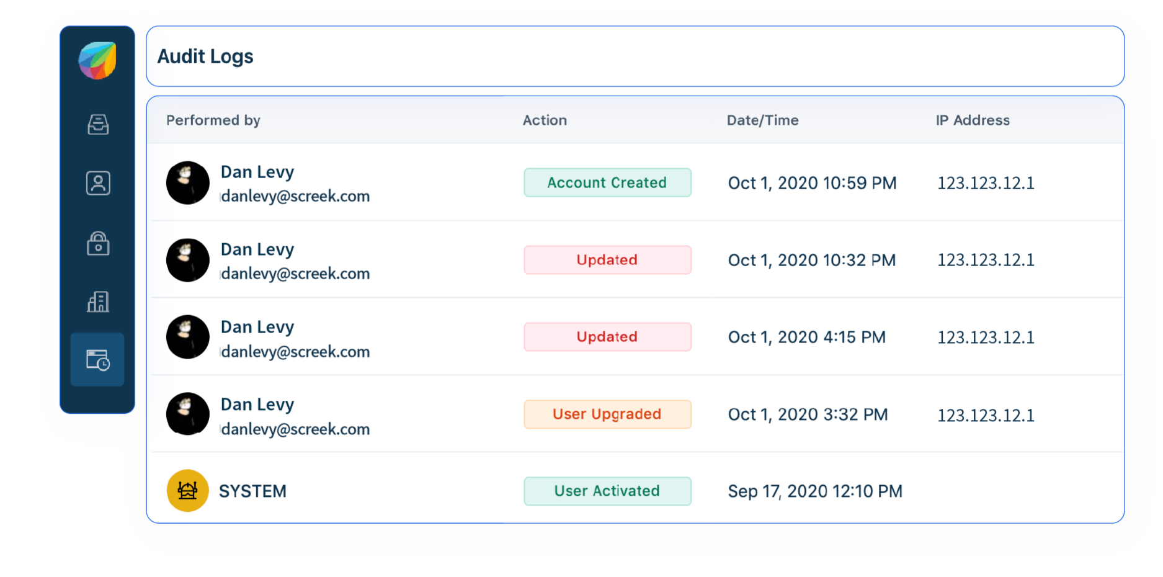Select the user profile icon in sidebar

pyautogui.click(x=97, y=183)
